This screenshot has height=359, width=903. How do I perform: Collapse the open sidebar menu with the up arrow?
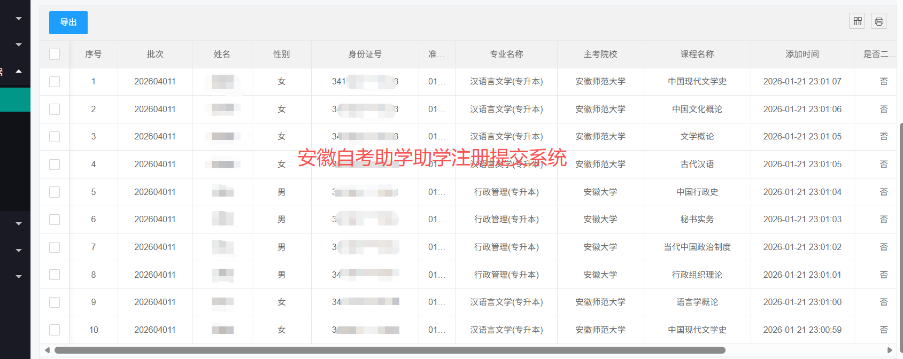click(x=19, y=71)
